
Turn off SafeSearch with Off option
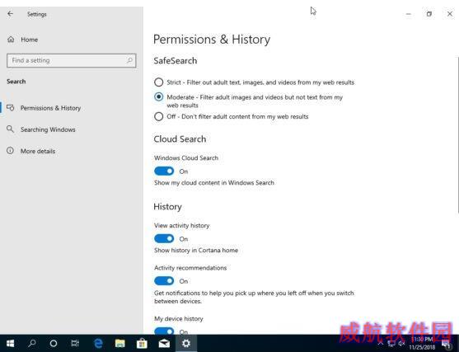[x=159, y=116]
